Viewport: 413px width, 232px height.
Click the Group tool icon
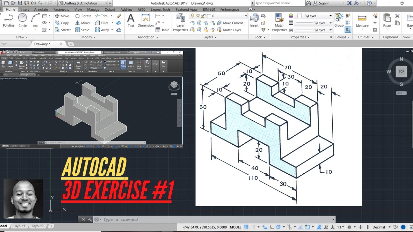[x=339, y=21]
